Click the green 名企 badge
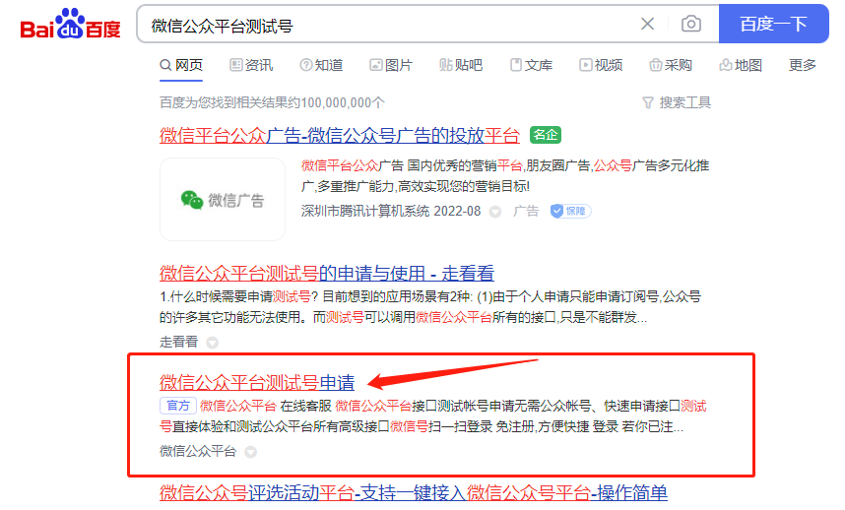845x510 pixels. tap(546, 135)
